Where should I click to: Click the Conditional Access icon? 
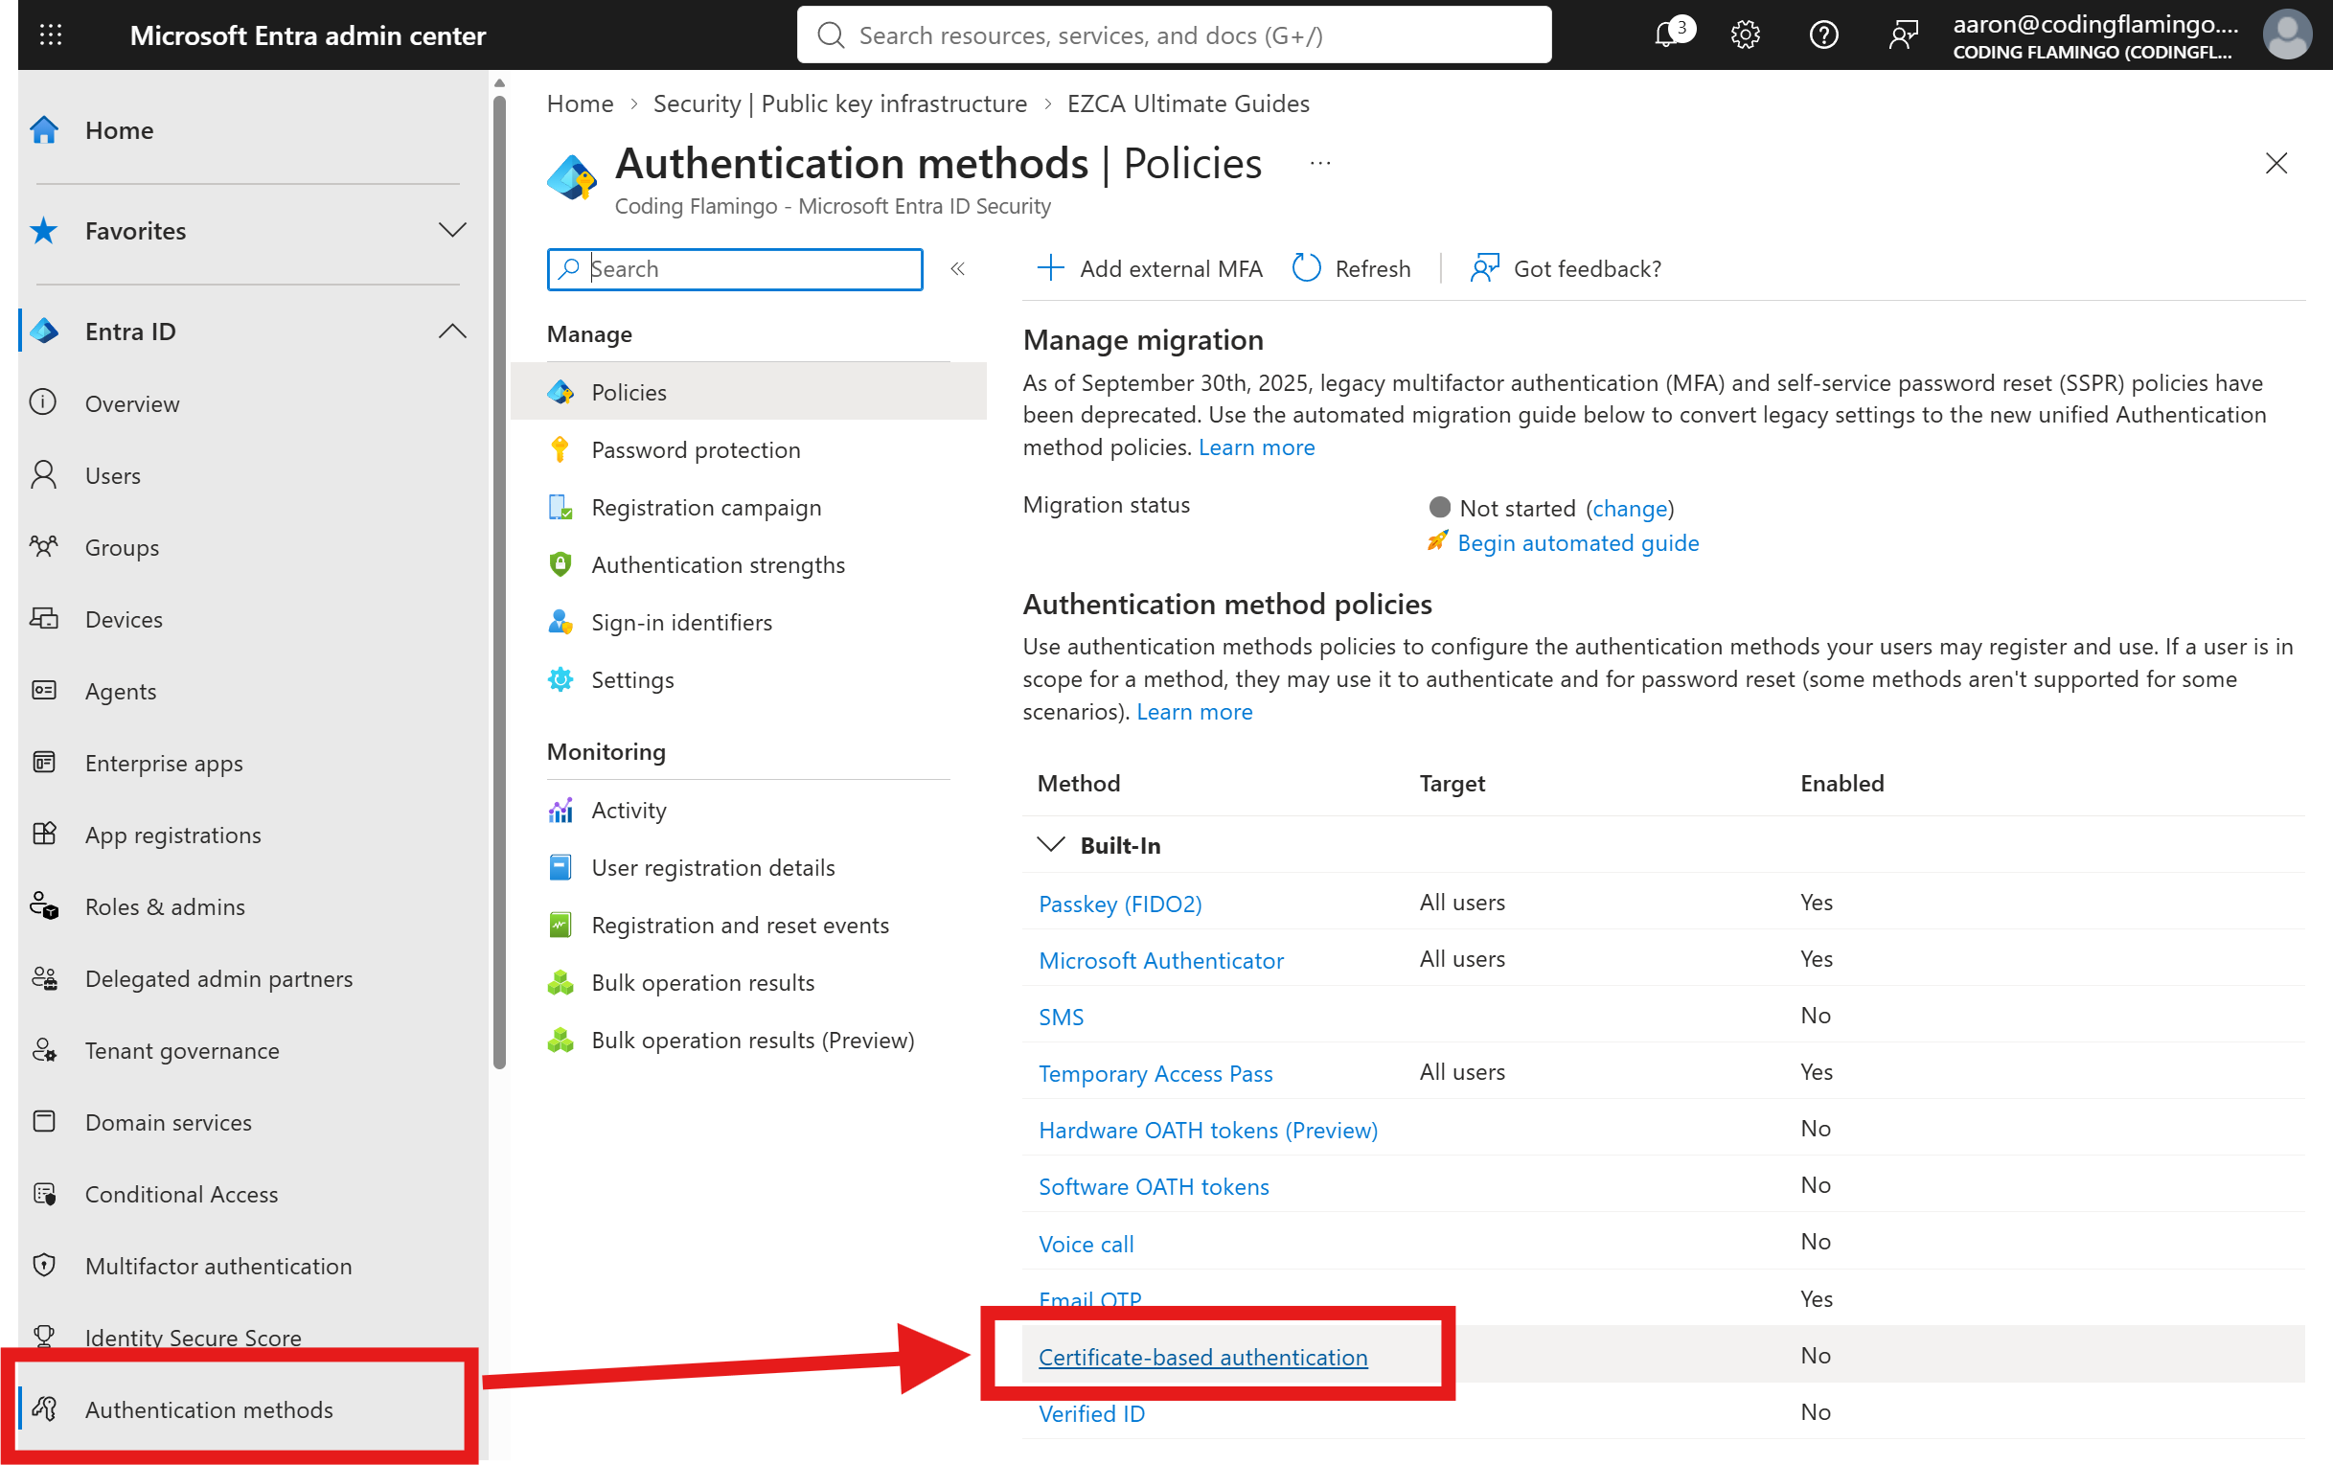click(44, 1194)
